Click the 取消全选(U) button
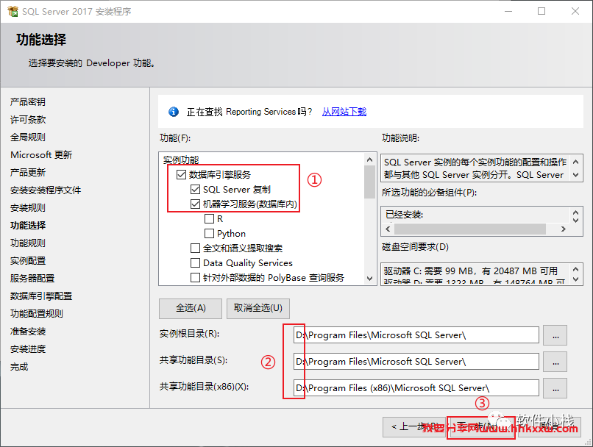 258,308
